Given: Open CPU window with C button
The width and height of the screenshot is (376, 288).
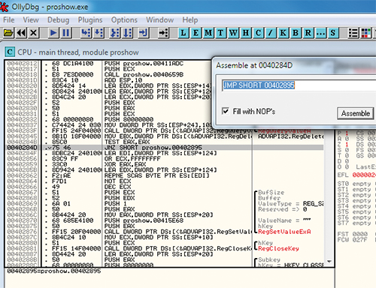Looking at the screenshot, I should [258, 33].
